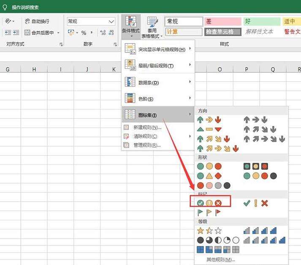Image resolution: width=301 pixels, height=265 pixels.
Task: Apply the green 好 cell style swatch
Action: coord(262,21)
